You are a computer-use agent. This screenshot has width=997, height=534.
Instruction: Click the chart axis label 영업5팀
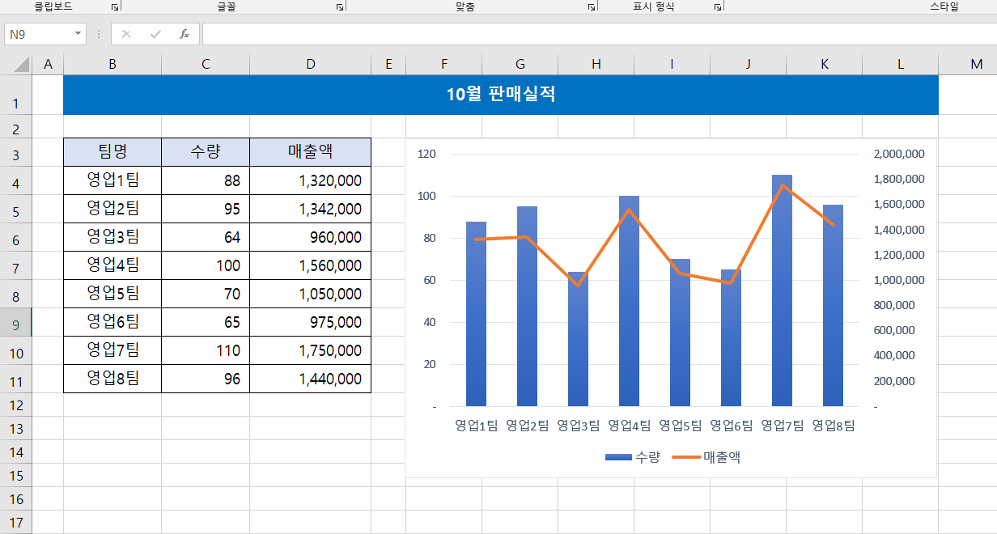click(680, 425)
